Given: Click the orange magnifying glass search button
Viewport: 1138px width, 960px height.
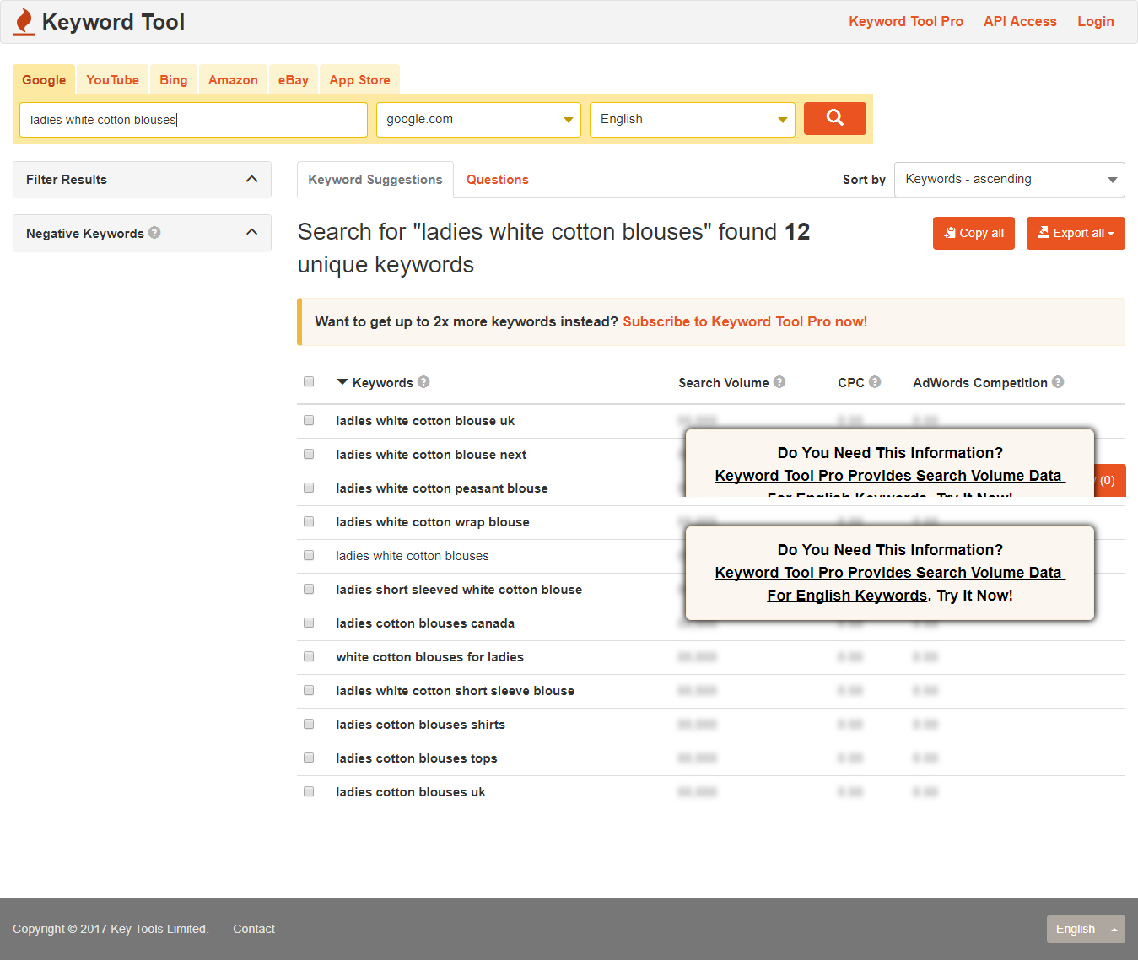Looking at the screenshot, I should [x=834, y=118].
